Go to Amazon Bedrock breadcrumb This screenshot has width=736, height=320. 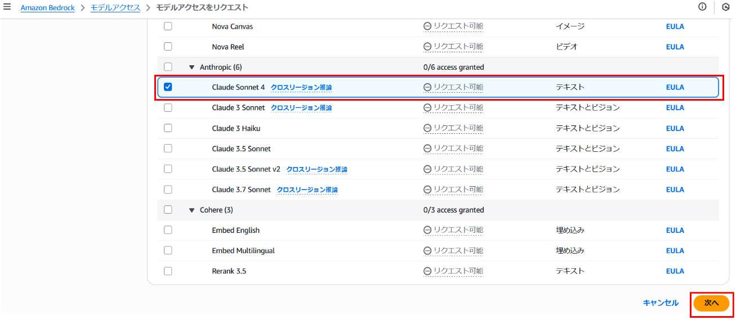pos(48,8)
